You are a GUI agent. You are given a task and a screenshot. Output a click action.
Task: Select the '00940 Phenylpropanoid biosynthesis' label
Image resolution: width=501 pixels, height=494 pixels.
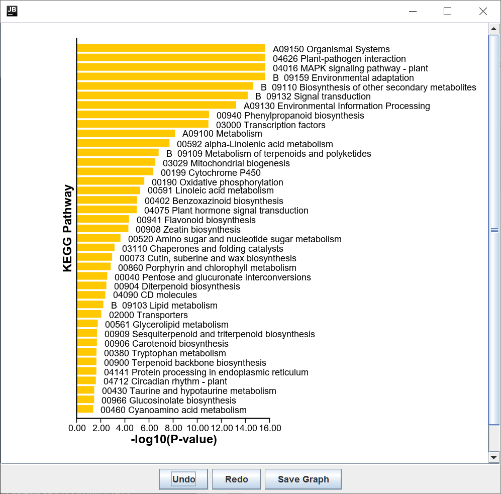click(x=290, y=116)
